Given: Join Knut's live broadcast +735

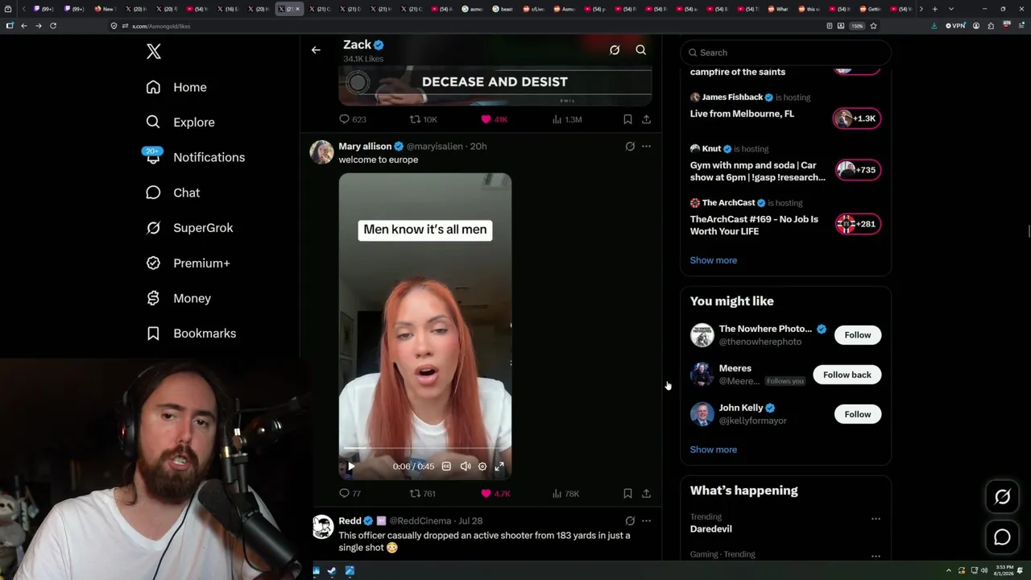Looking at the screenshot, I should (x=857, y=170).
